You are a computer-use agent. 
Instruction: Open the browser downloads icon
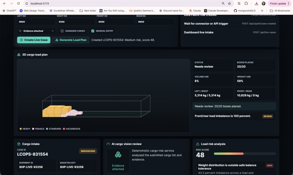pos(256,3)
